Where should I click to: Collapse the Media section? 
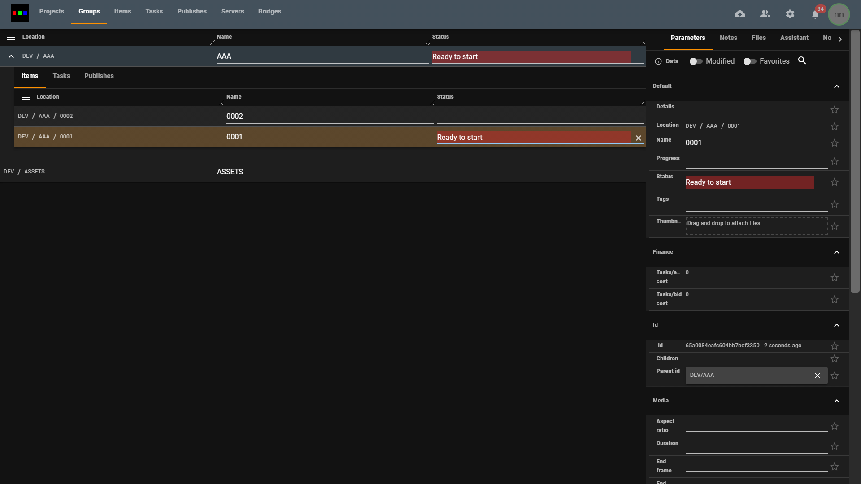(x=837, y=401)
